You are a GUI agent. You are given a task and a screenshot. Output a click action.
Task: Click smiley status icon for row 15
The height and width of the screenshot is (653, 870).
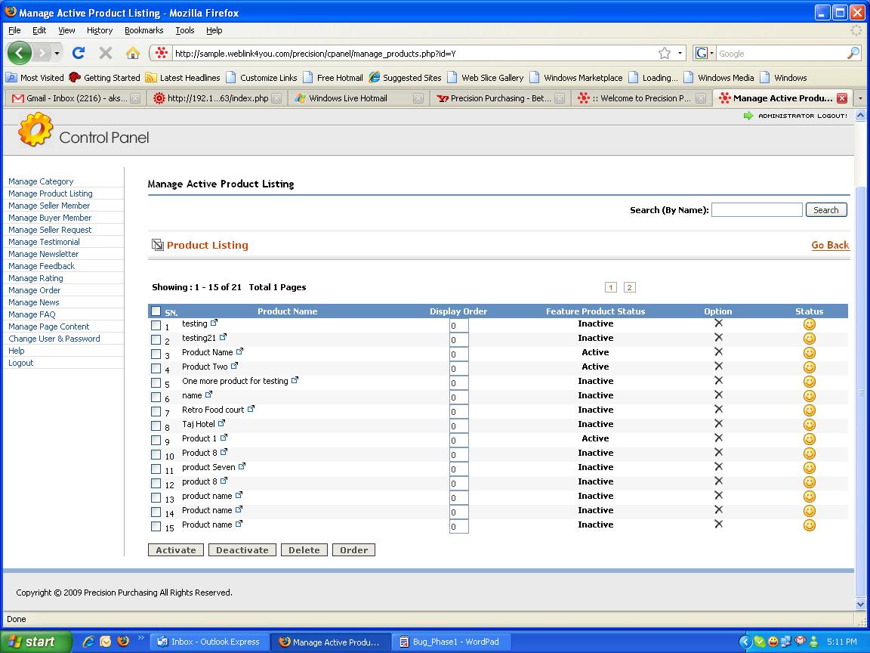(x=810, y=525)
